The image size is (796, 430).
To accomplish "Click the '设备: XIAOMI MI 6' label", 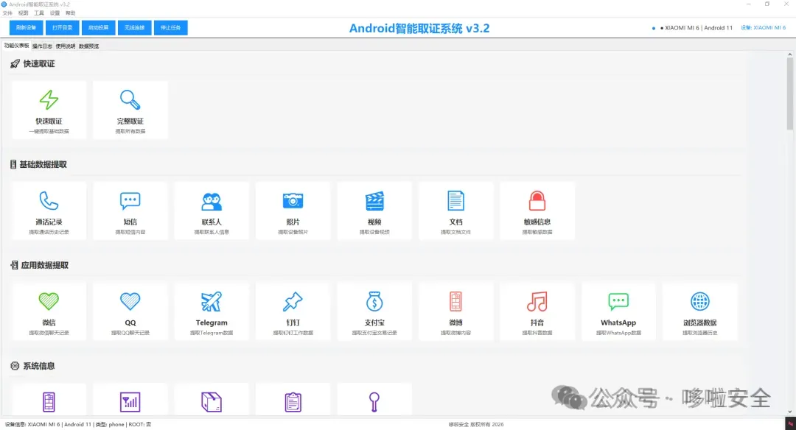I will coord(763,28).
